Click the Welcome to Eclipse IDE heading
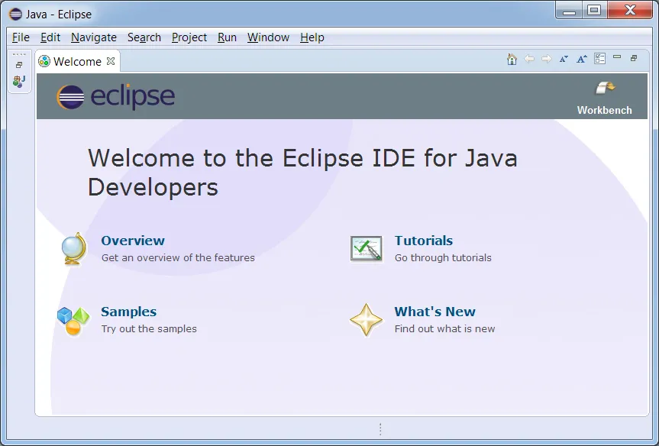The width and height of the screenshot is (659, 446). 302,173
